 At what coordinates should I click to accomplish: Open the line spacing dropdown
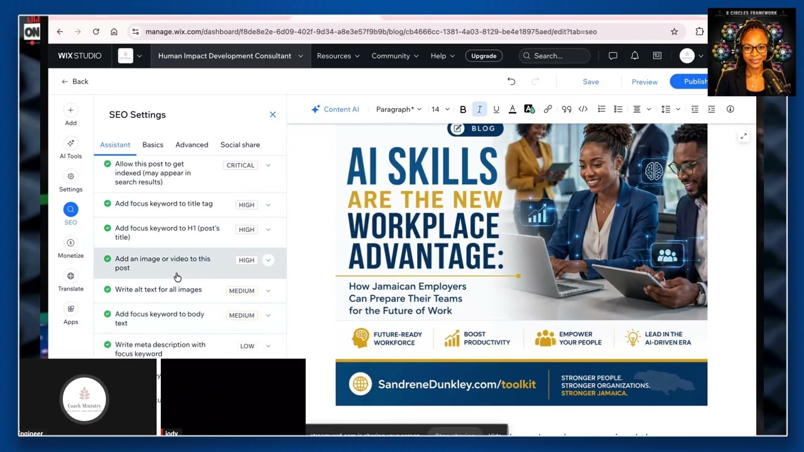pos(671,109)
